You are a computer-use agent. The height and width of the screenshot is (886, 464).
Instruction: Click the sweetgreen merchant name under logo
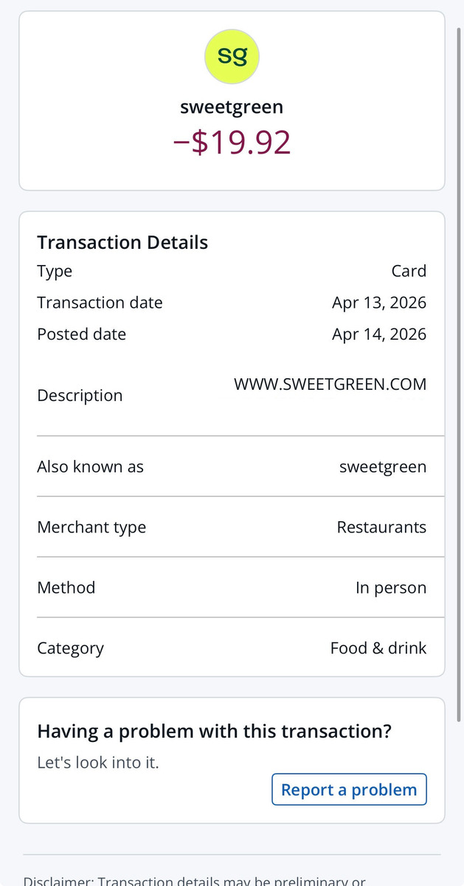(x=232, y=107)
